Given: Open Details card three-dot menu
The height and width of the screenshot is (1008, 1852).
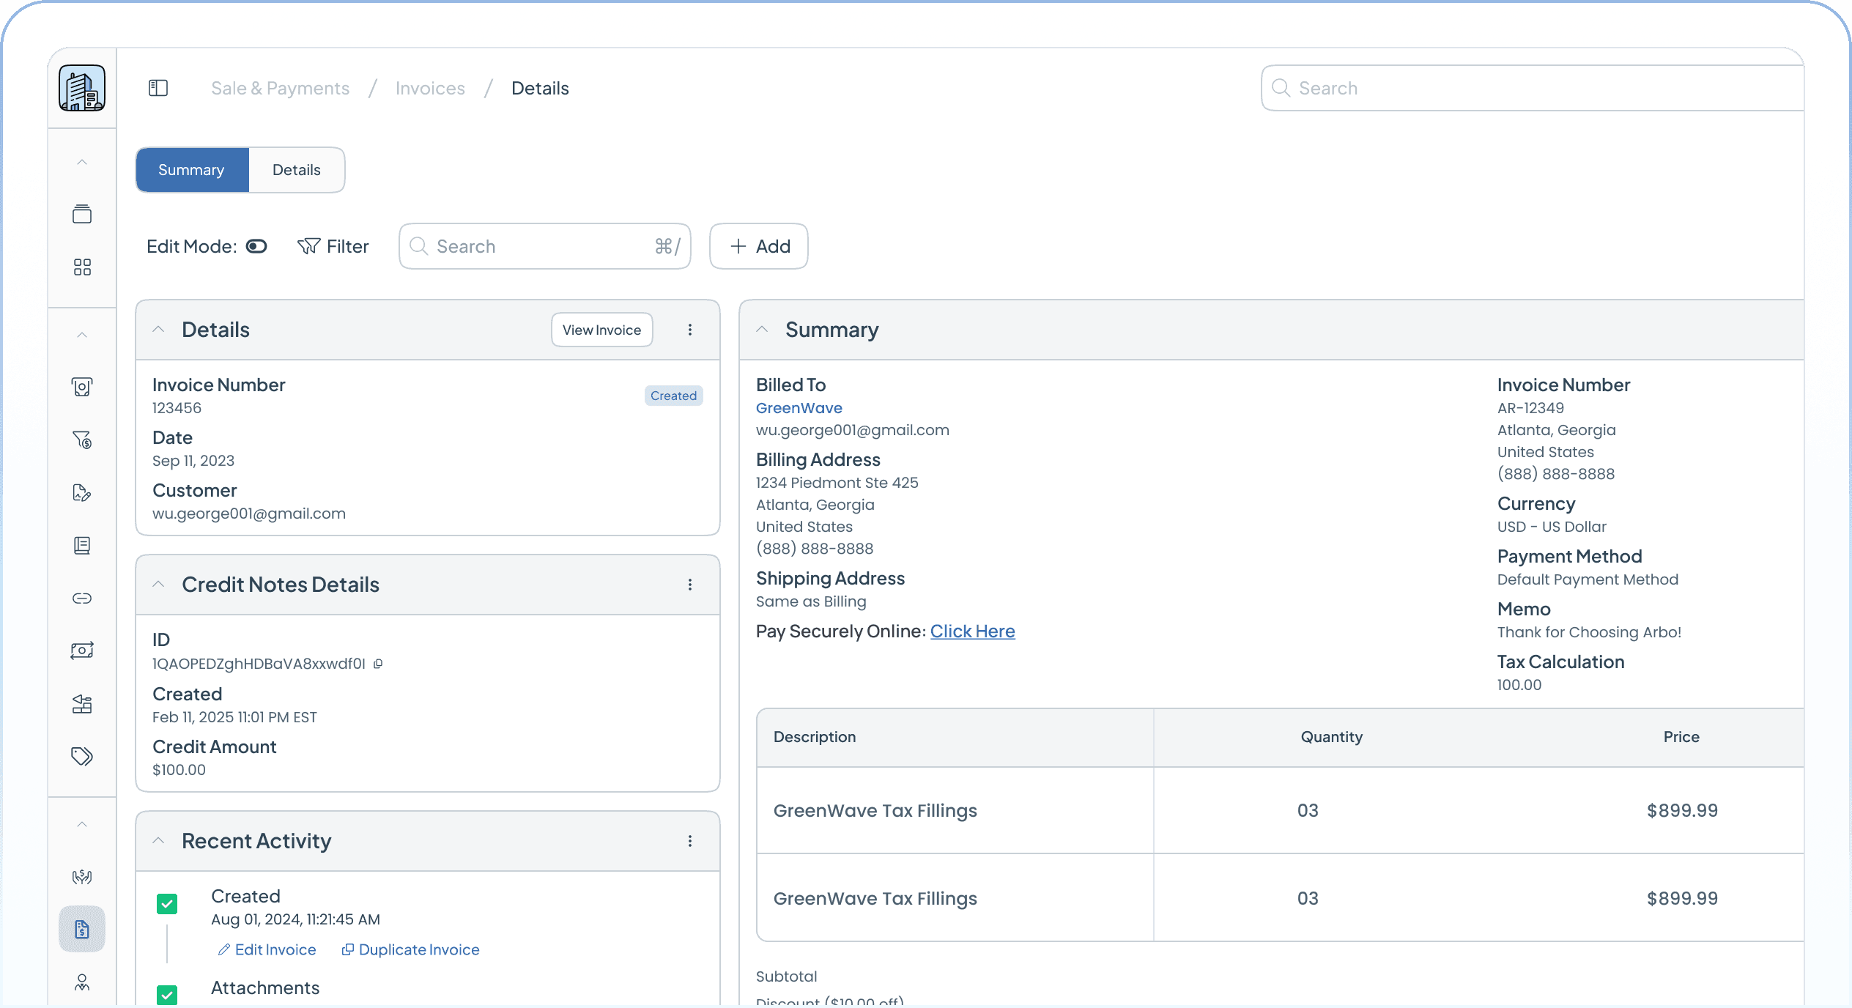Looking at the screenshot, I should 689,330.
